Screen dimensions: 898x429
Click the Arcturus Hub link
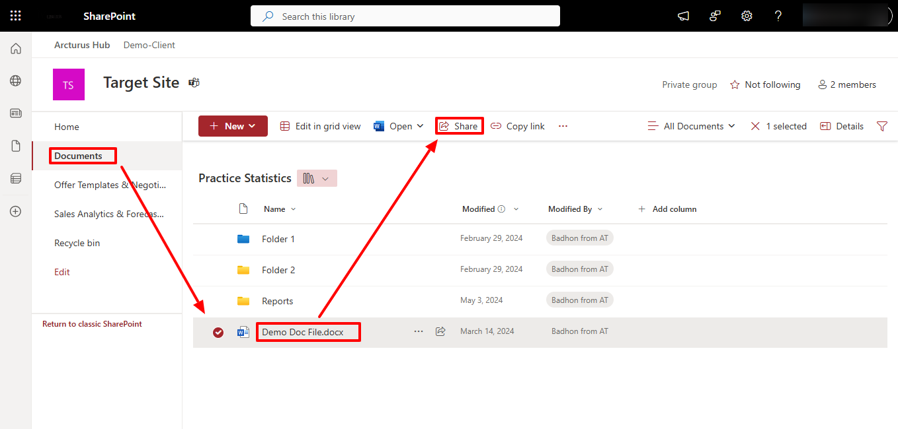82,45
